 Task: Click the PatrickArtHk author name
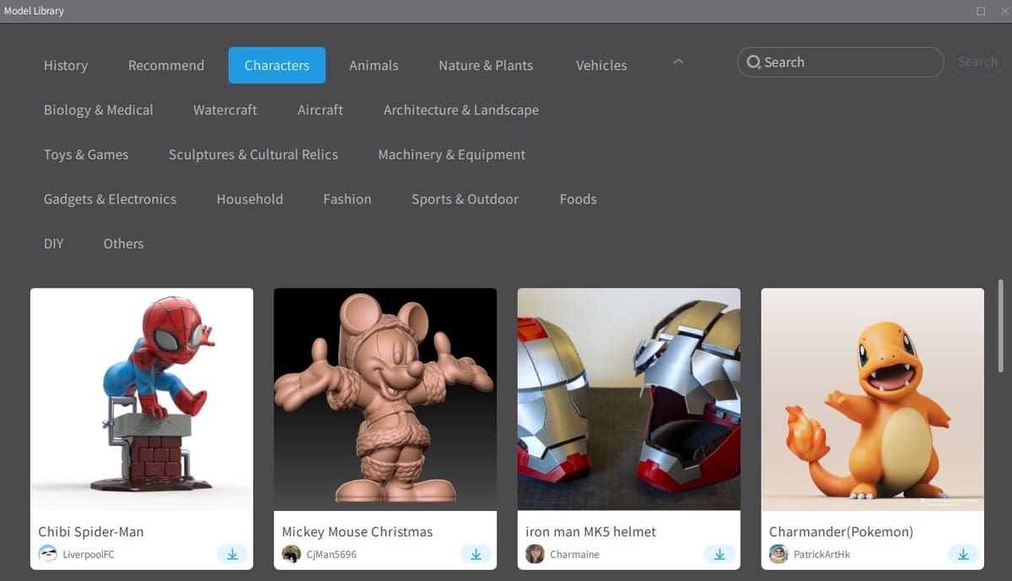[x=823, y=555]
